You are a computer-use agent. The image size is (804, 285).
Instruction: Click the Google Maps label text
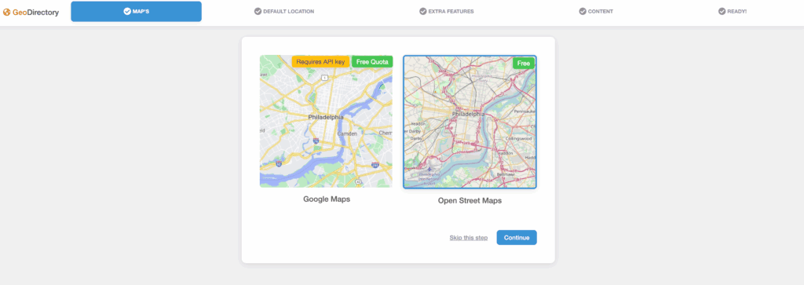click(327, 199)
